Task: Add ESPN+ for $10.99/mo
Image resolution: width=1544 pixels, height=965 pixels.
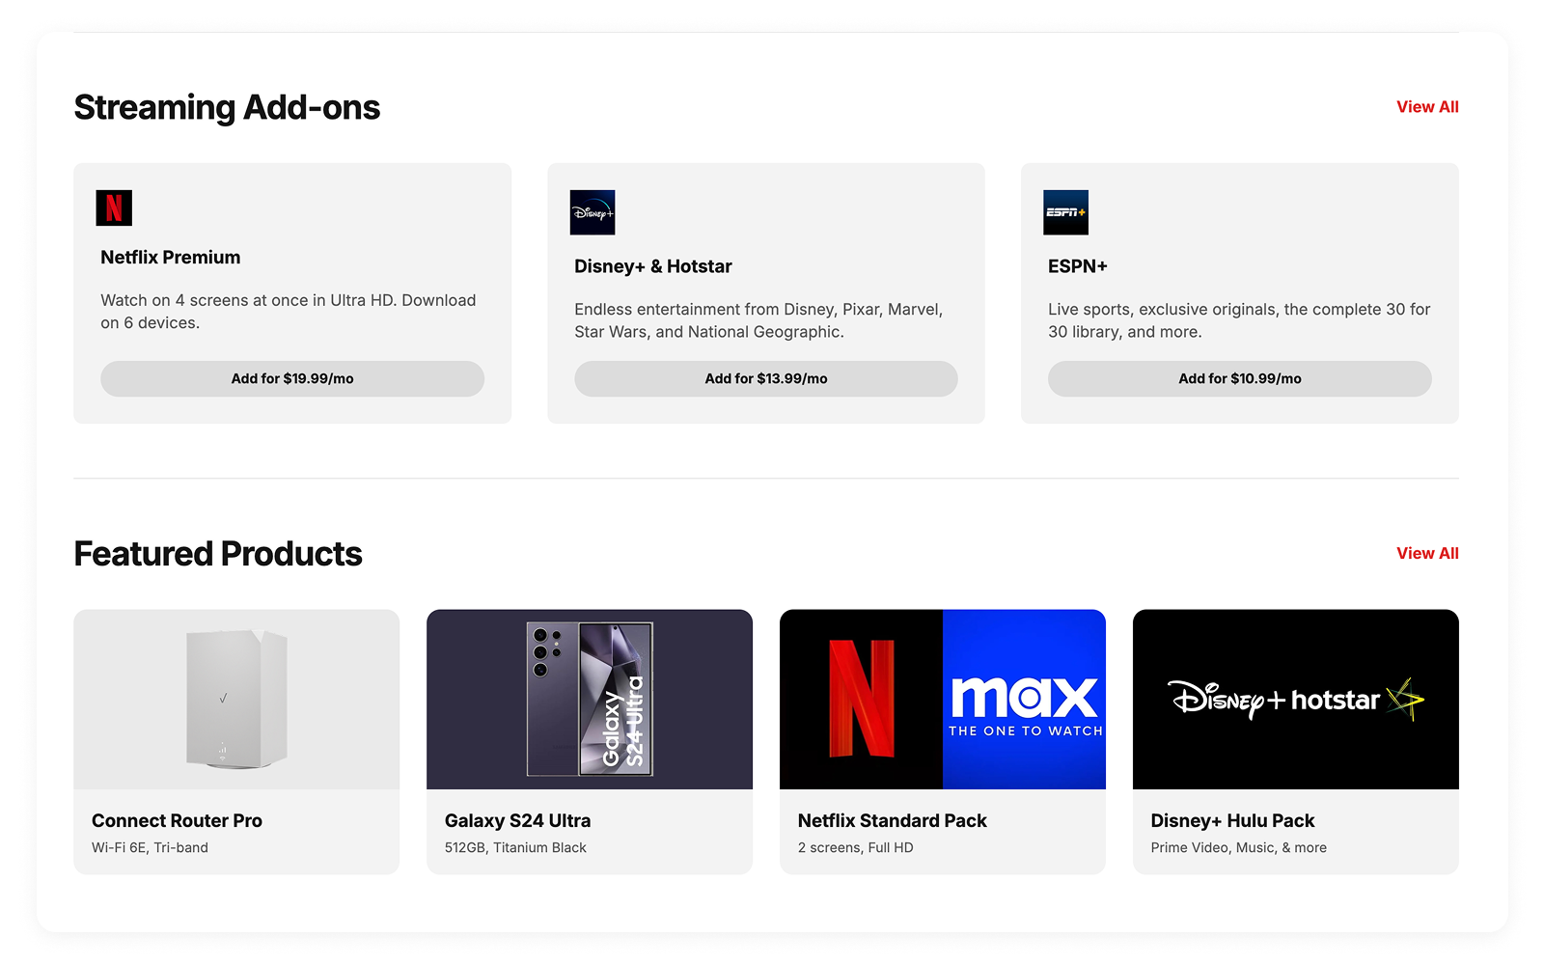Action: click(1240, 378)
